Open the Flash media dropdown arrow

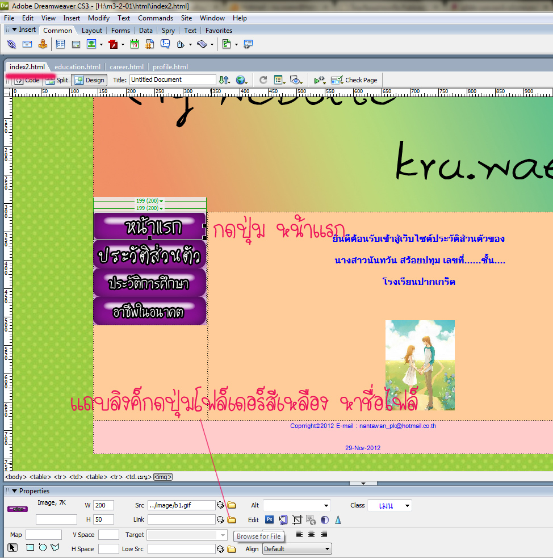pyautogui.click(x=123, y=44)
